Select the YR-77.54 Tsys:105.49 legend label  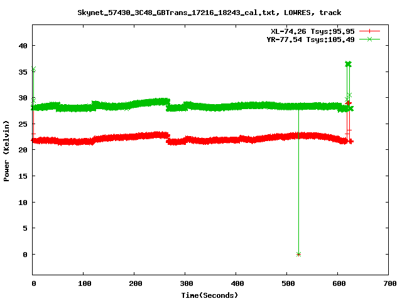tap(310, 40)
